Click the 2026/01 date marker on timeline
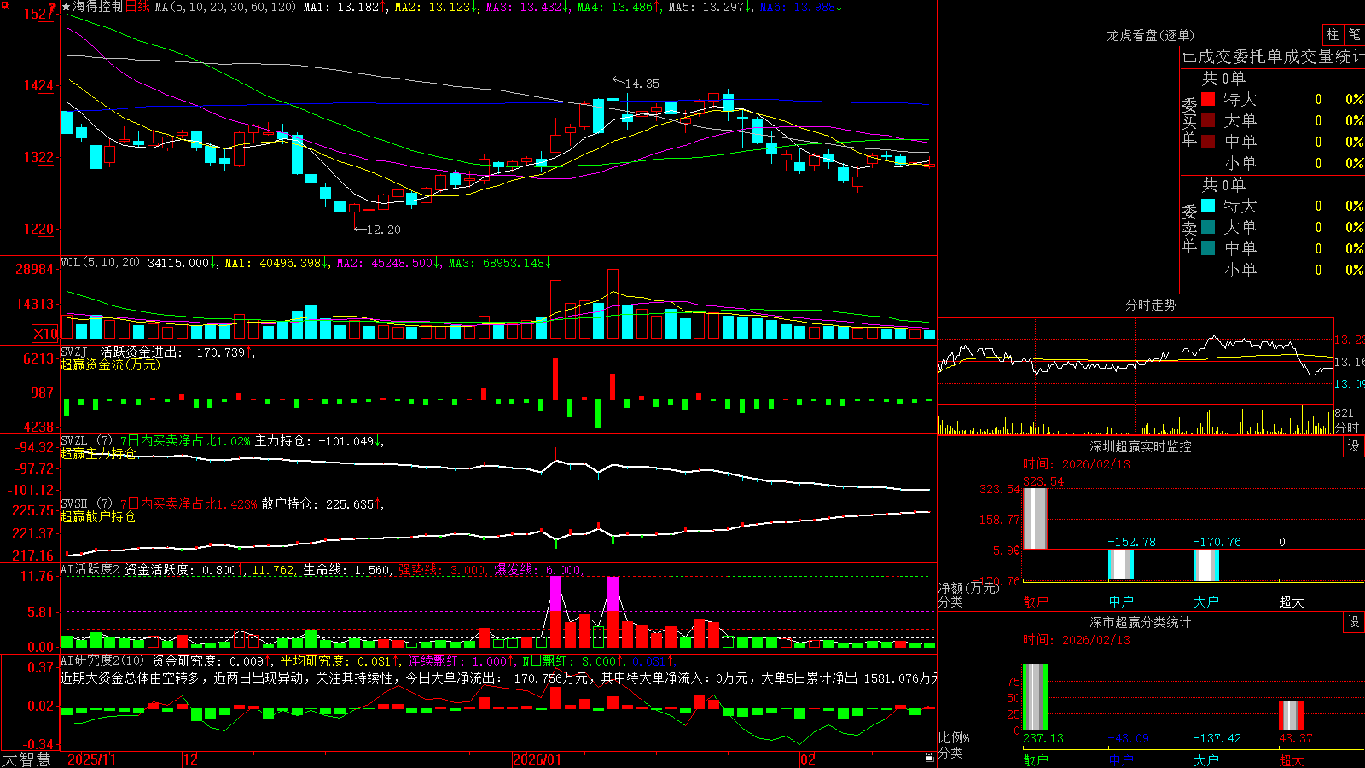Screen dimensions: 1365x768 tap(537, 759)
